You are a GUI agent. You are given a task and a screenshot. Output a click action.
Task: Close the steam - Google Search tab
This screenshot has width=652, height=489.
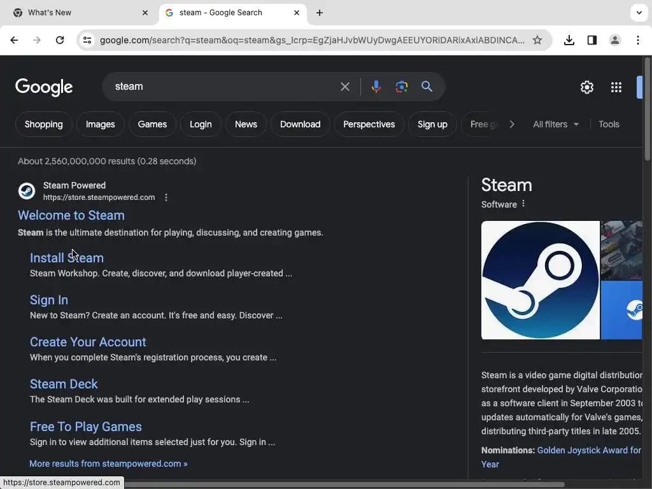[x=297, y=13]
